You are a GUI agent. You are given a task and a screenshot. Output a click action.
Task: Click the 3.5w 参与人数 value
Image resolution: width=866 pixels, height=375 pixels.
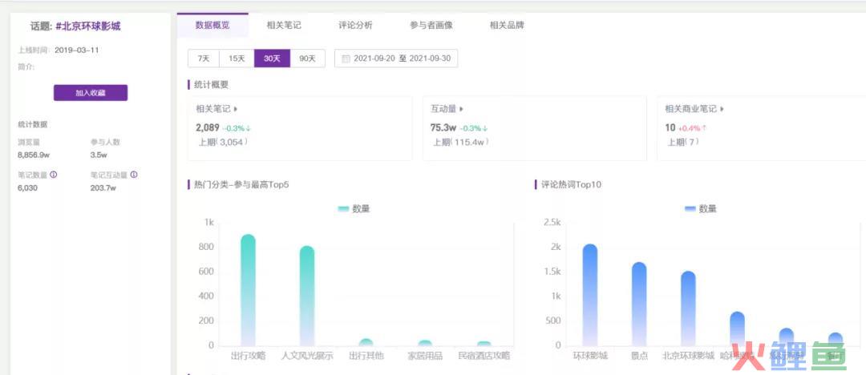click(x=99, y=155)
